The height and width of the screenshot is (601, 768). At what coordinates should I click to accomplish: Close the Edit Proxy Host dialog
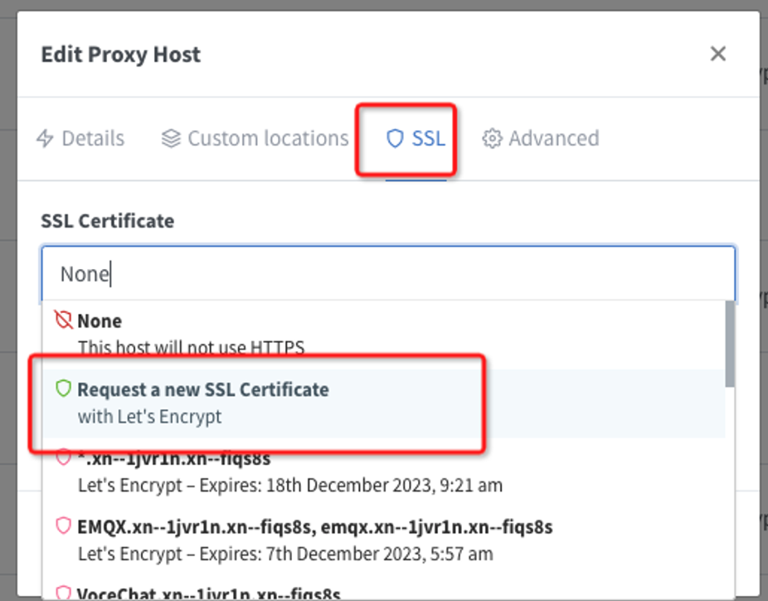click(717, 54)
